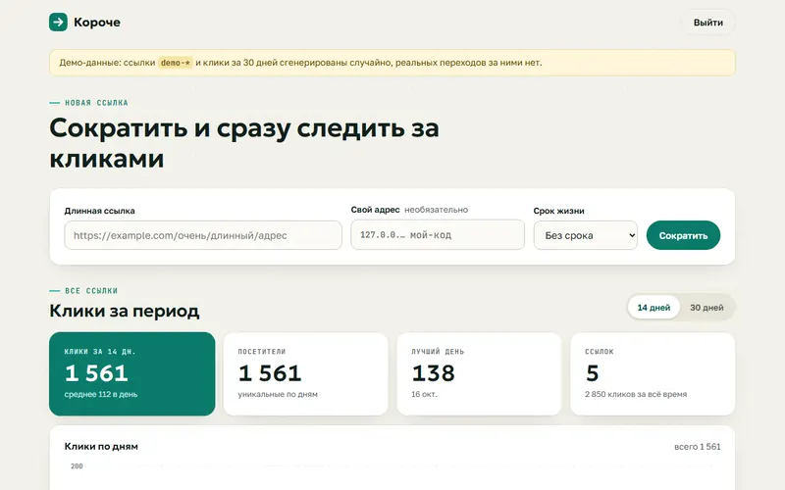The height and width of the screenshot is (490, 785).
Task: Click the Короче brand name
Action: tap(96, 22)
